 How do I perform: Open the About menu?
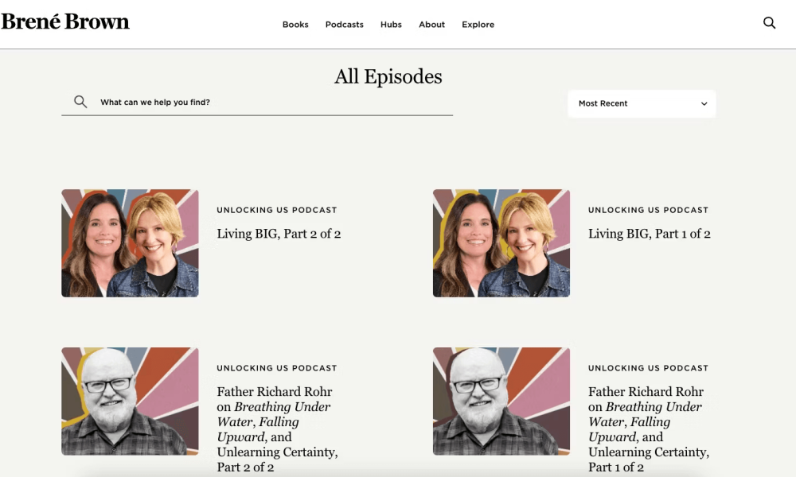[x=431, y=25]
